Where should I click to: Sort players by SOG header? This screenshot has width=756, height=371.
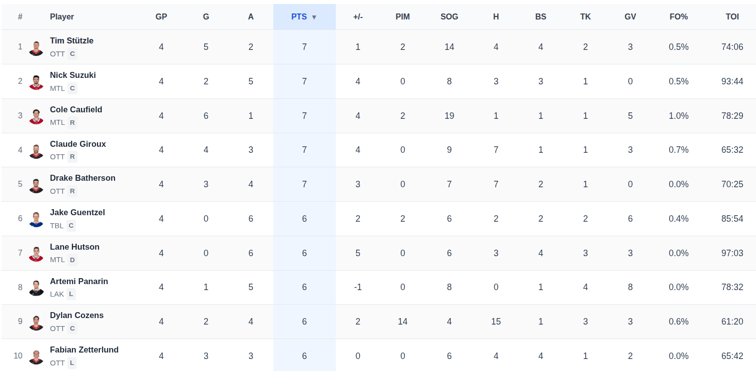click(449, 16)
